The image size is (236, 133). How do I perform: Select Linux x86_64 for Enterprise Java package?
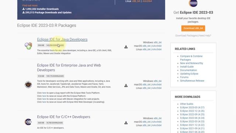pyautogui.click(x=146, y=88)
